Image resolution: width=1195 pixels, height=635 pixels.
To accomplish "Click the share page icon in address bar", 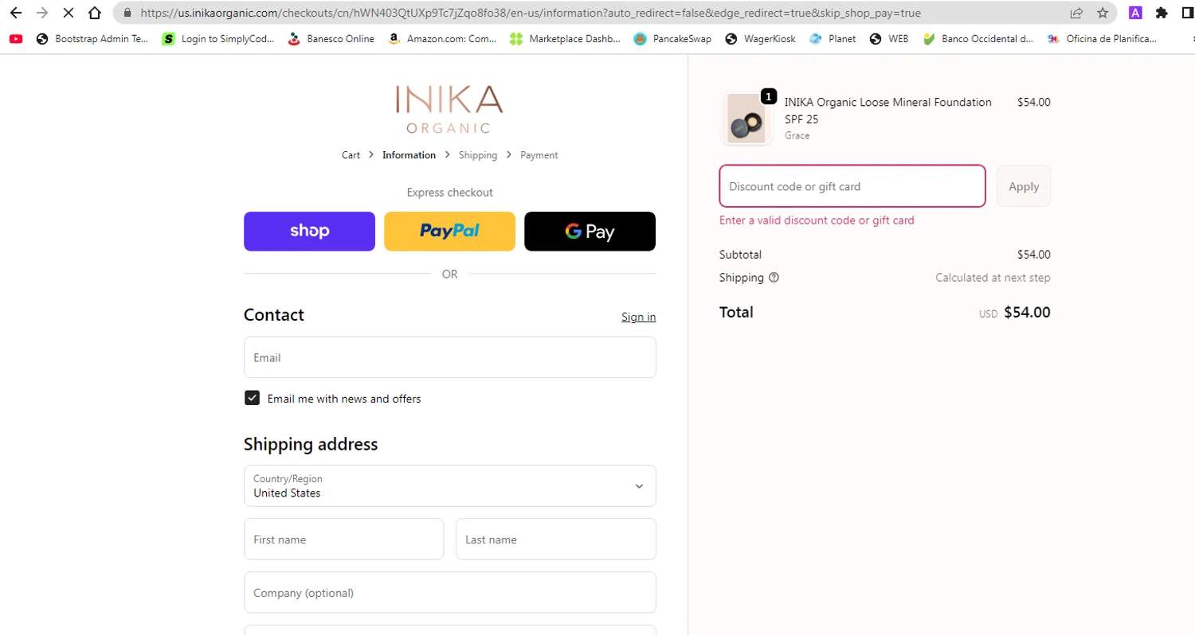I will click(1076, 13).
